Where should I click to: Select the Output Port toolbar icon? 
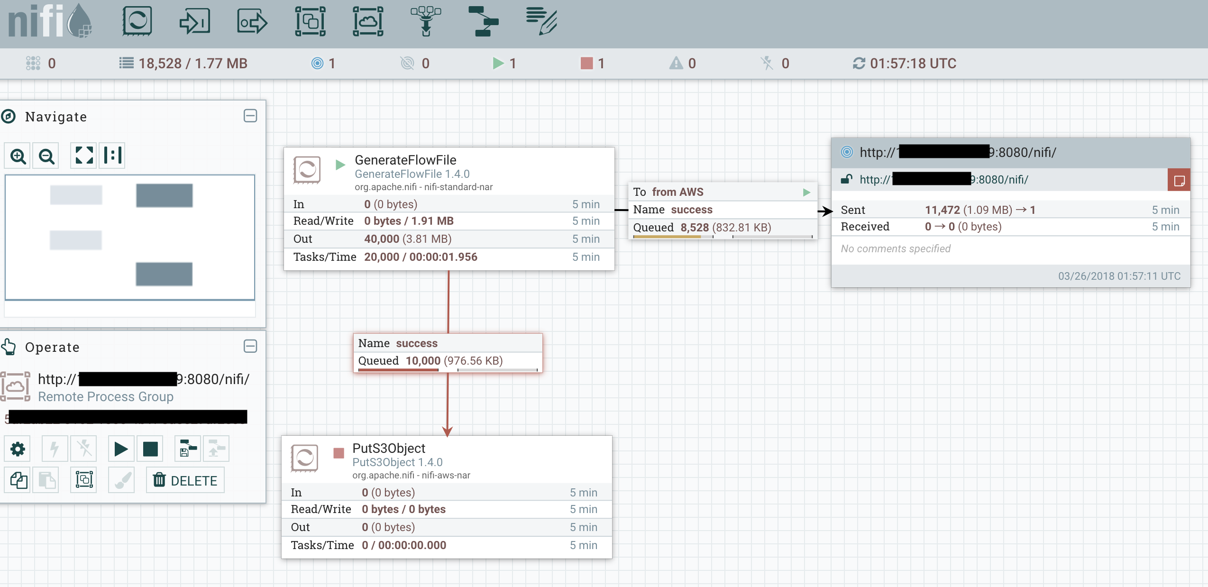252,21
